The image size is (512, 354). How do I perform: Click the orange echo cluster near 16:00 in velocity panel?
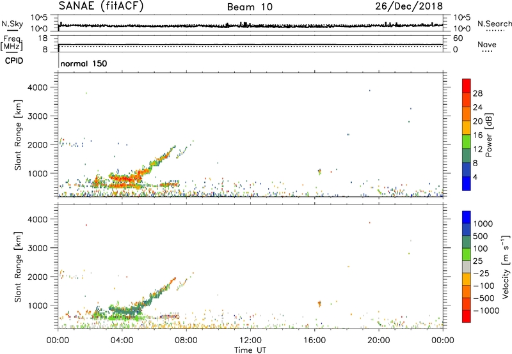[319, 304]
